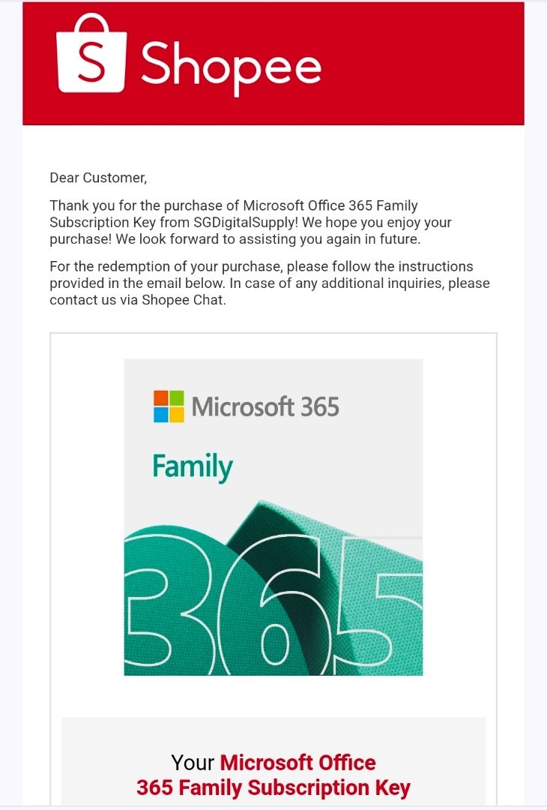Click the redemption instructions paragraph
This screenshot has height=810, width=547.
[x=269, y=283]
